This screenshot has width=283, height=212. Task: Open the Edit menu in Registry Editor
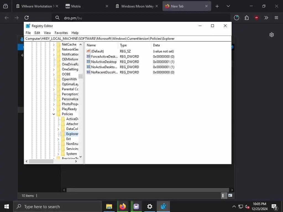[x=37, y=33]
